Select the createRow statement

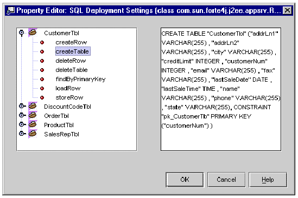click(x=71, y=42)
